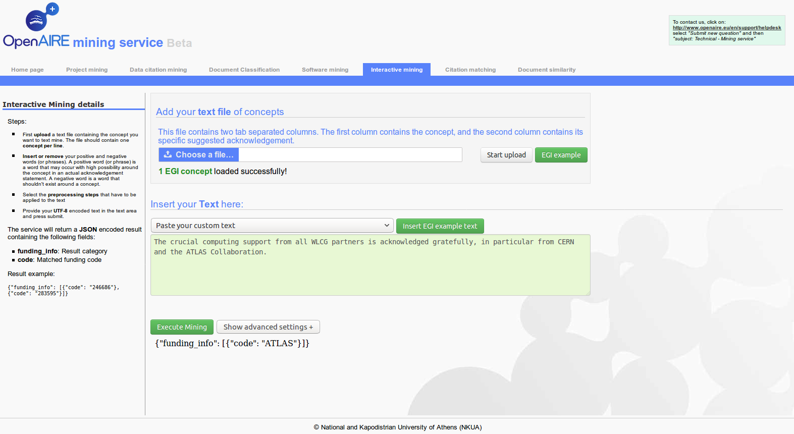The width and height of the screenshot is (794, 434).
Task: Open the Home page tab
Action: point(27,70)
